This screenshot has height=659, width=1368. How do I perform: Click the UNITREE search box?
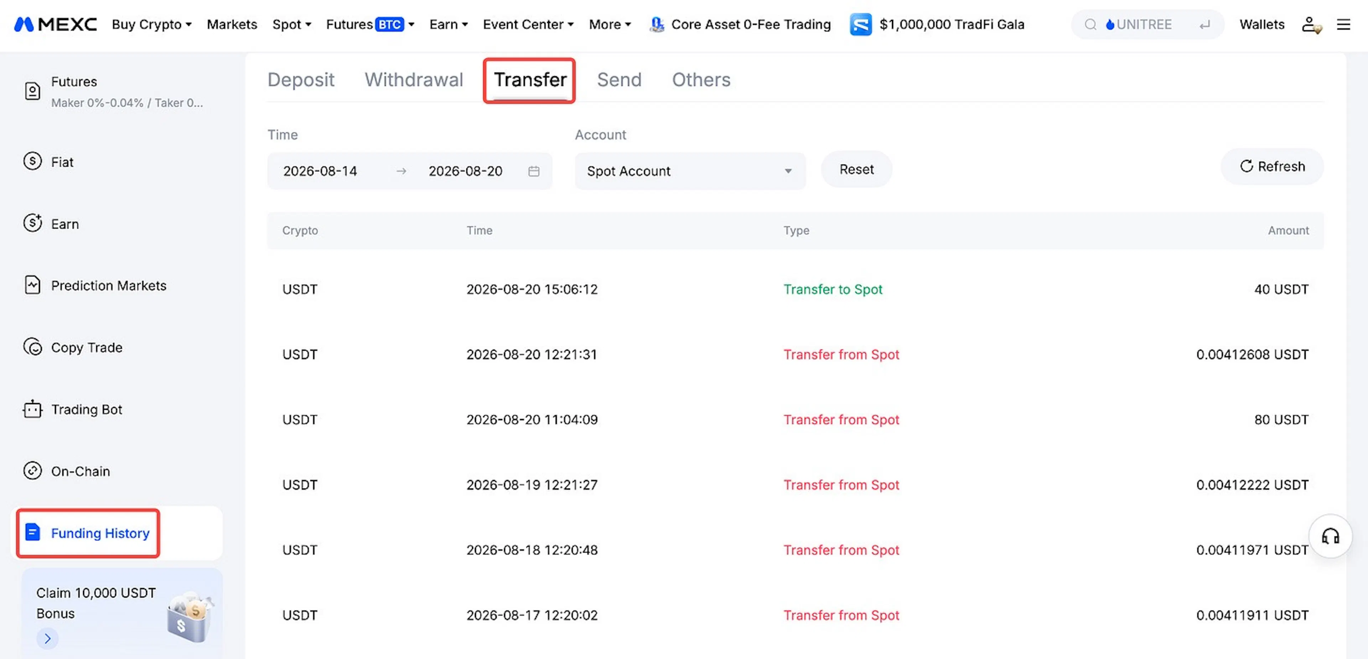pos(1147,25)
